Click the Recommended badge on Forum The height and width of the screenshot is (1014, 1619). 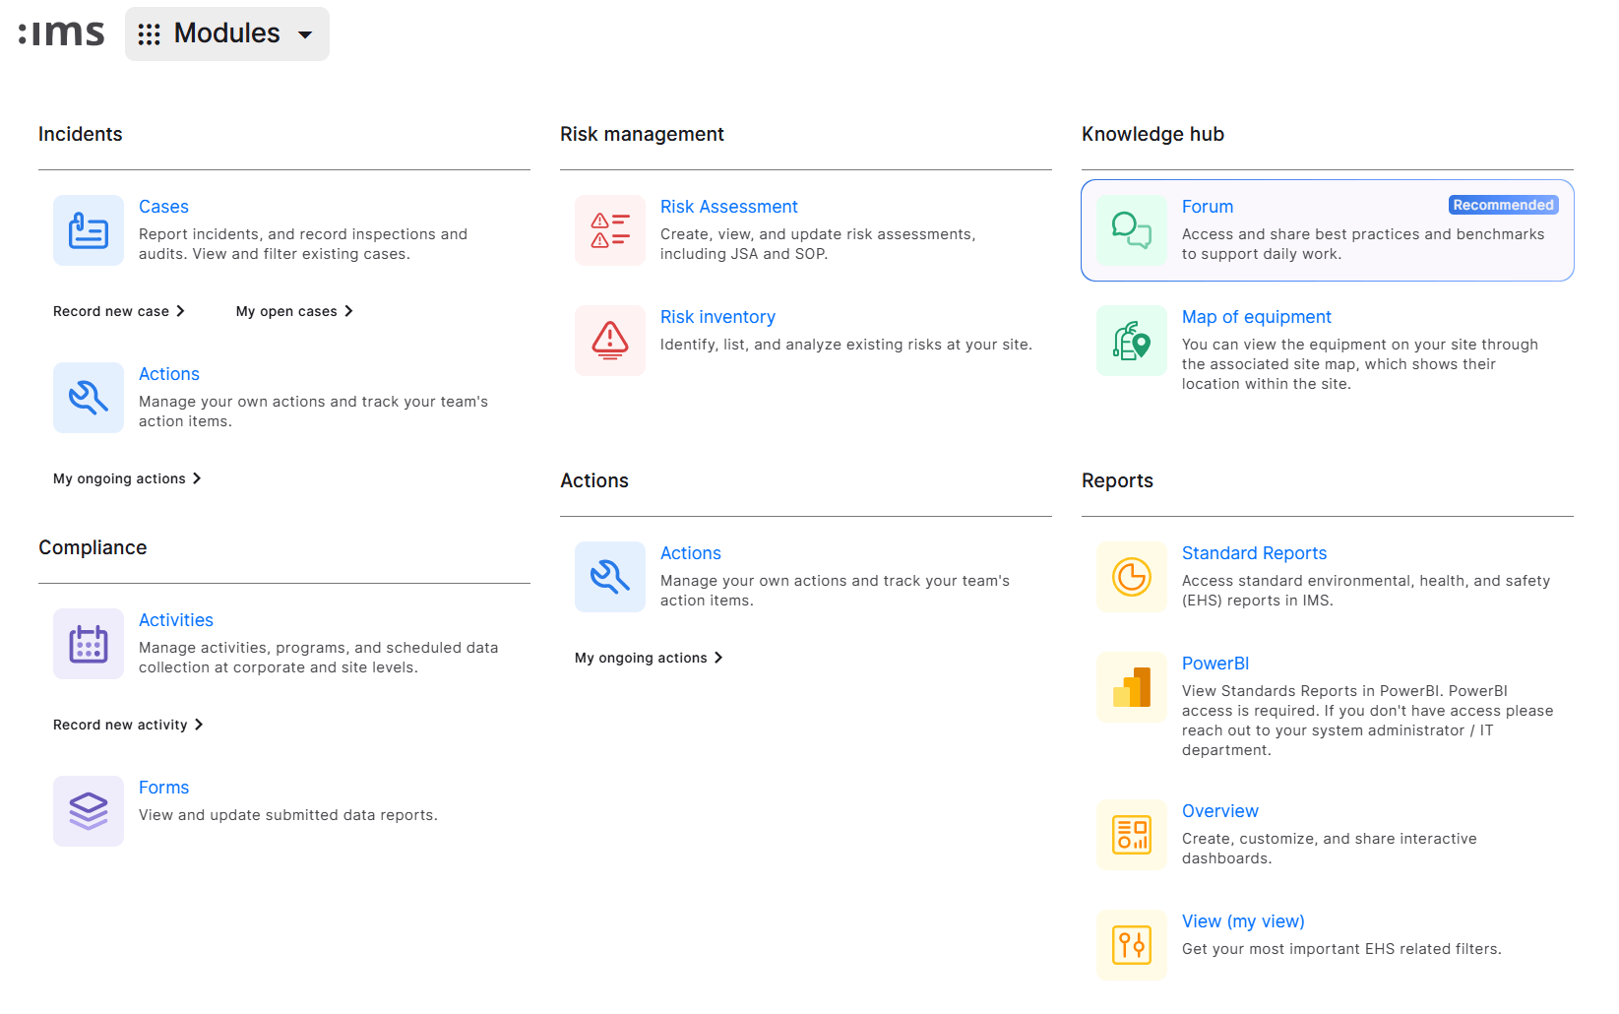coord(1503,205)
